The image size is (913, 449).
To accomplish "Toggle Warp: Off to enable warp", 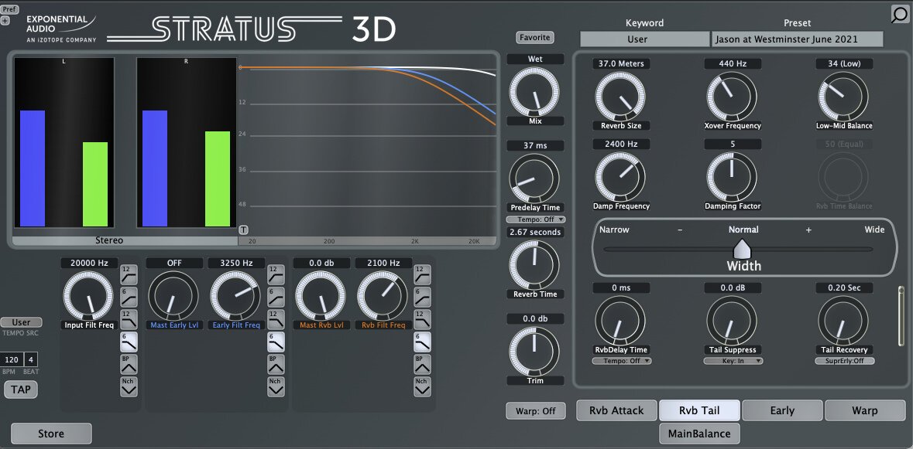I will [x=535, y=410].
